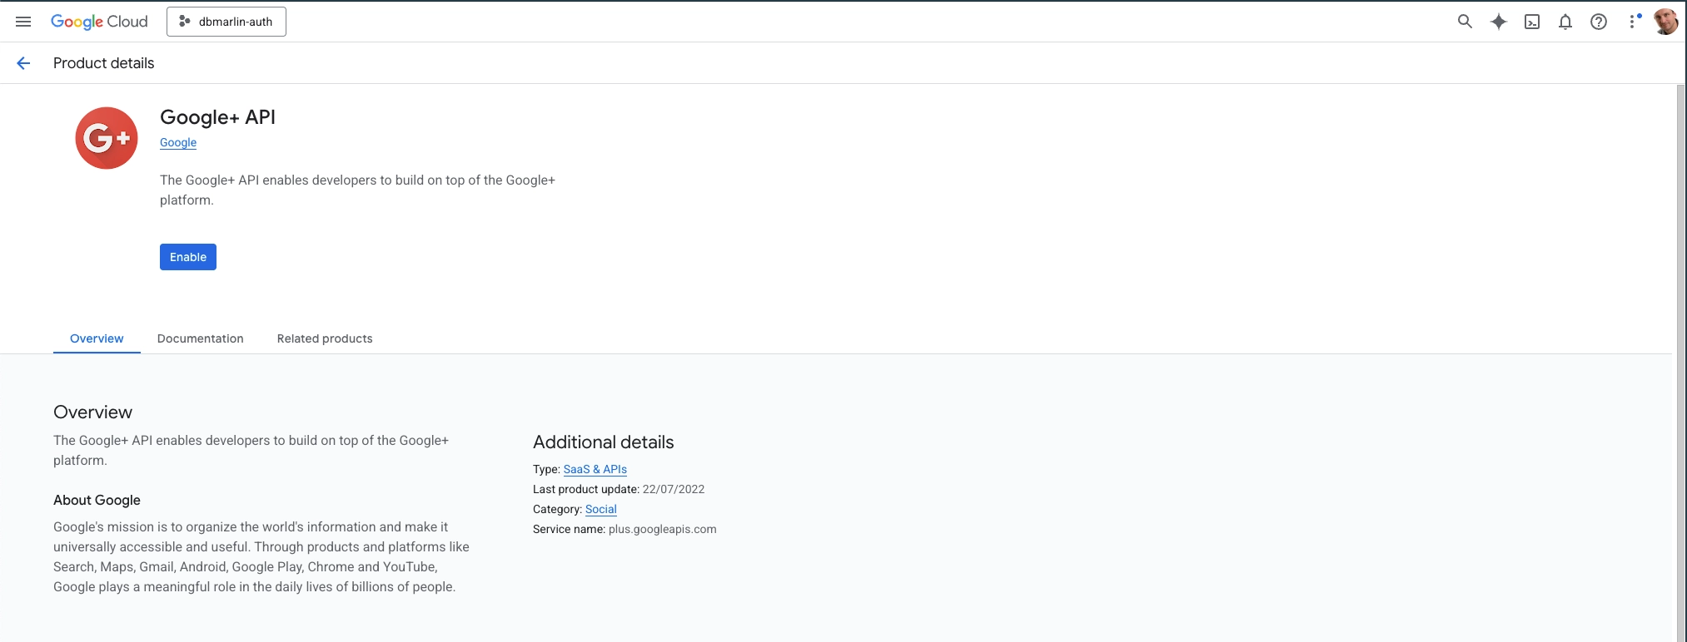This screenshot has height=642, width=1687.
Task: Open the dbmarlin-auth project picker
Action: pos(226,22)
